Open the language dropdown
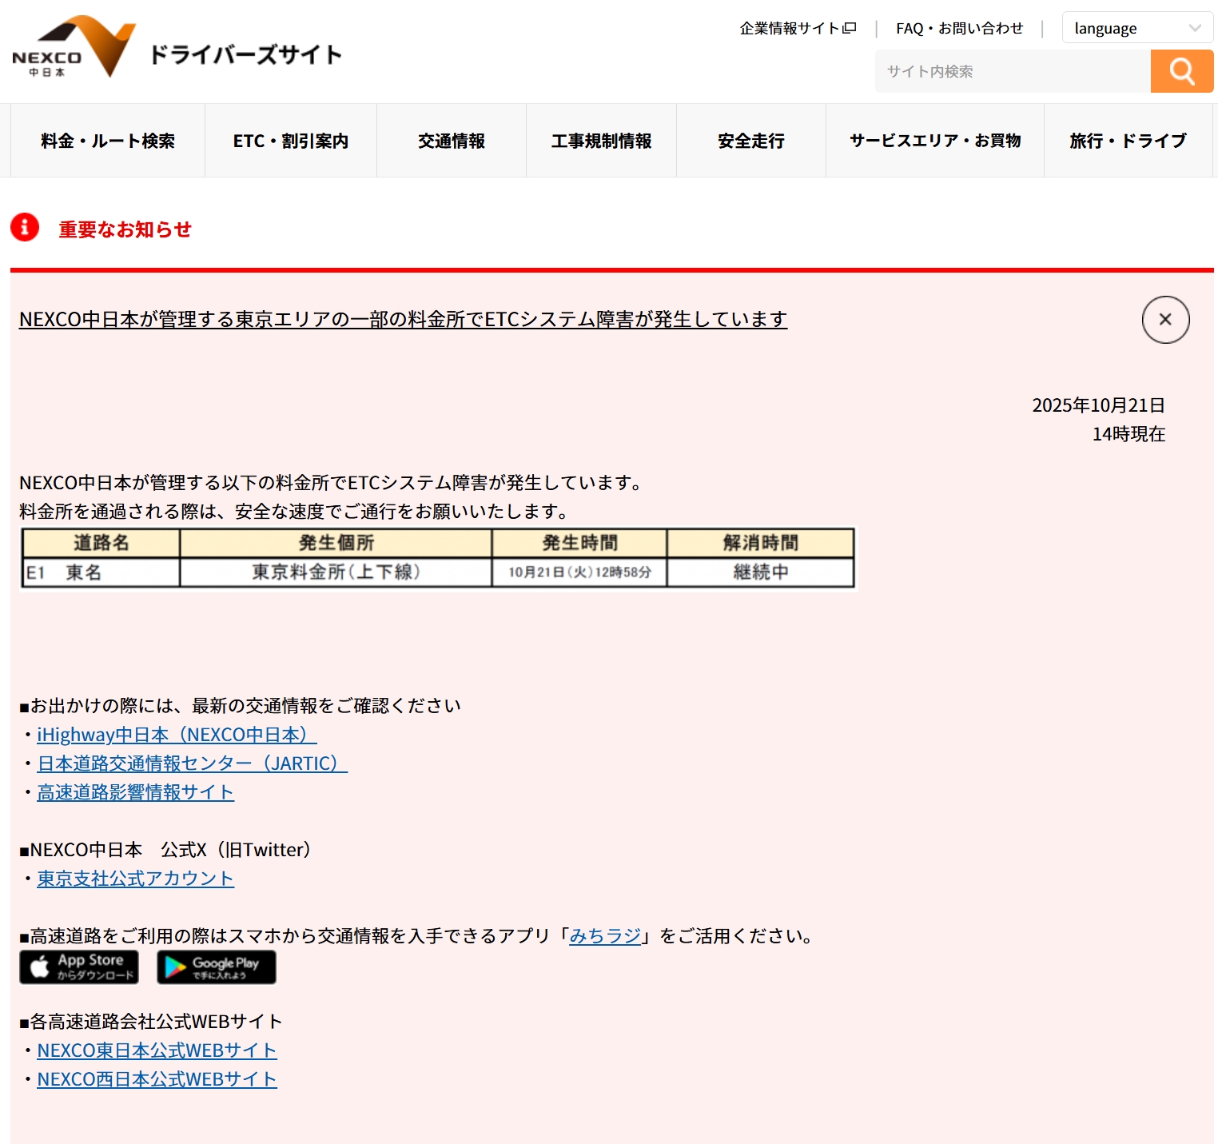This screenshot has width=1218, height=1144. click(1136, 29)
